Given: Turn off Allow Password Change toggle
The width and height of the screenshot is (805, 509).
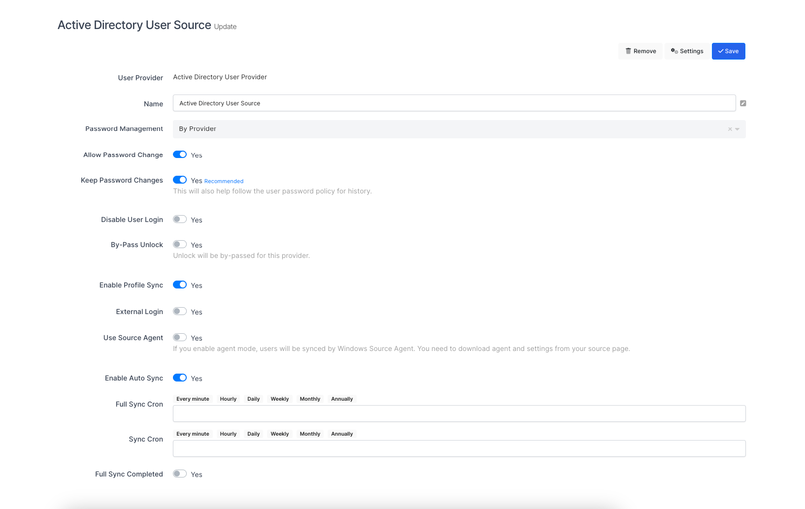Looking at the screenshot, I should pyautogui.click(x=180, y=155).
